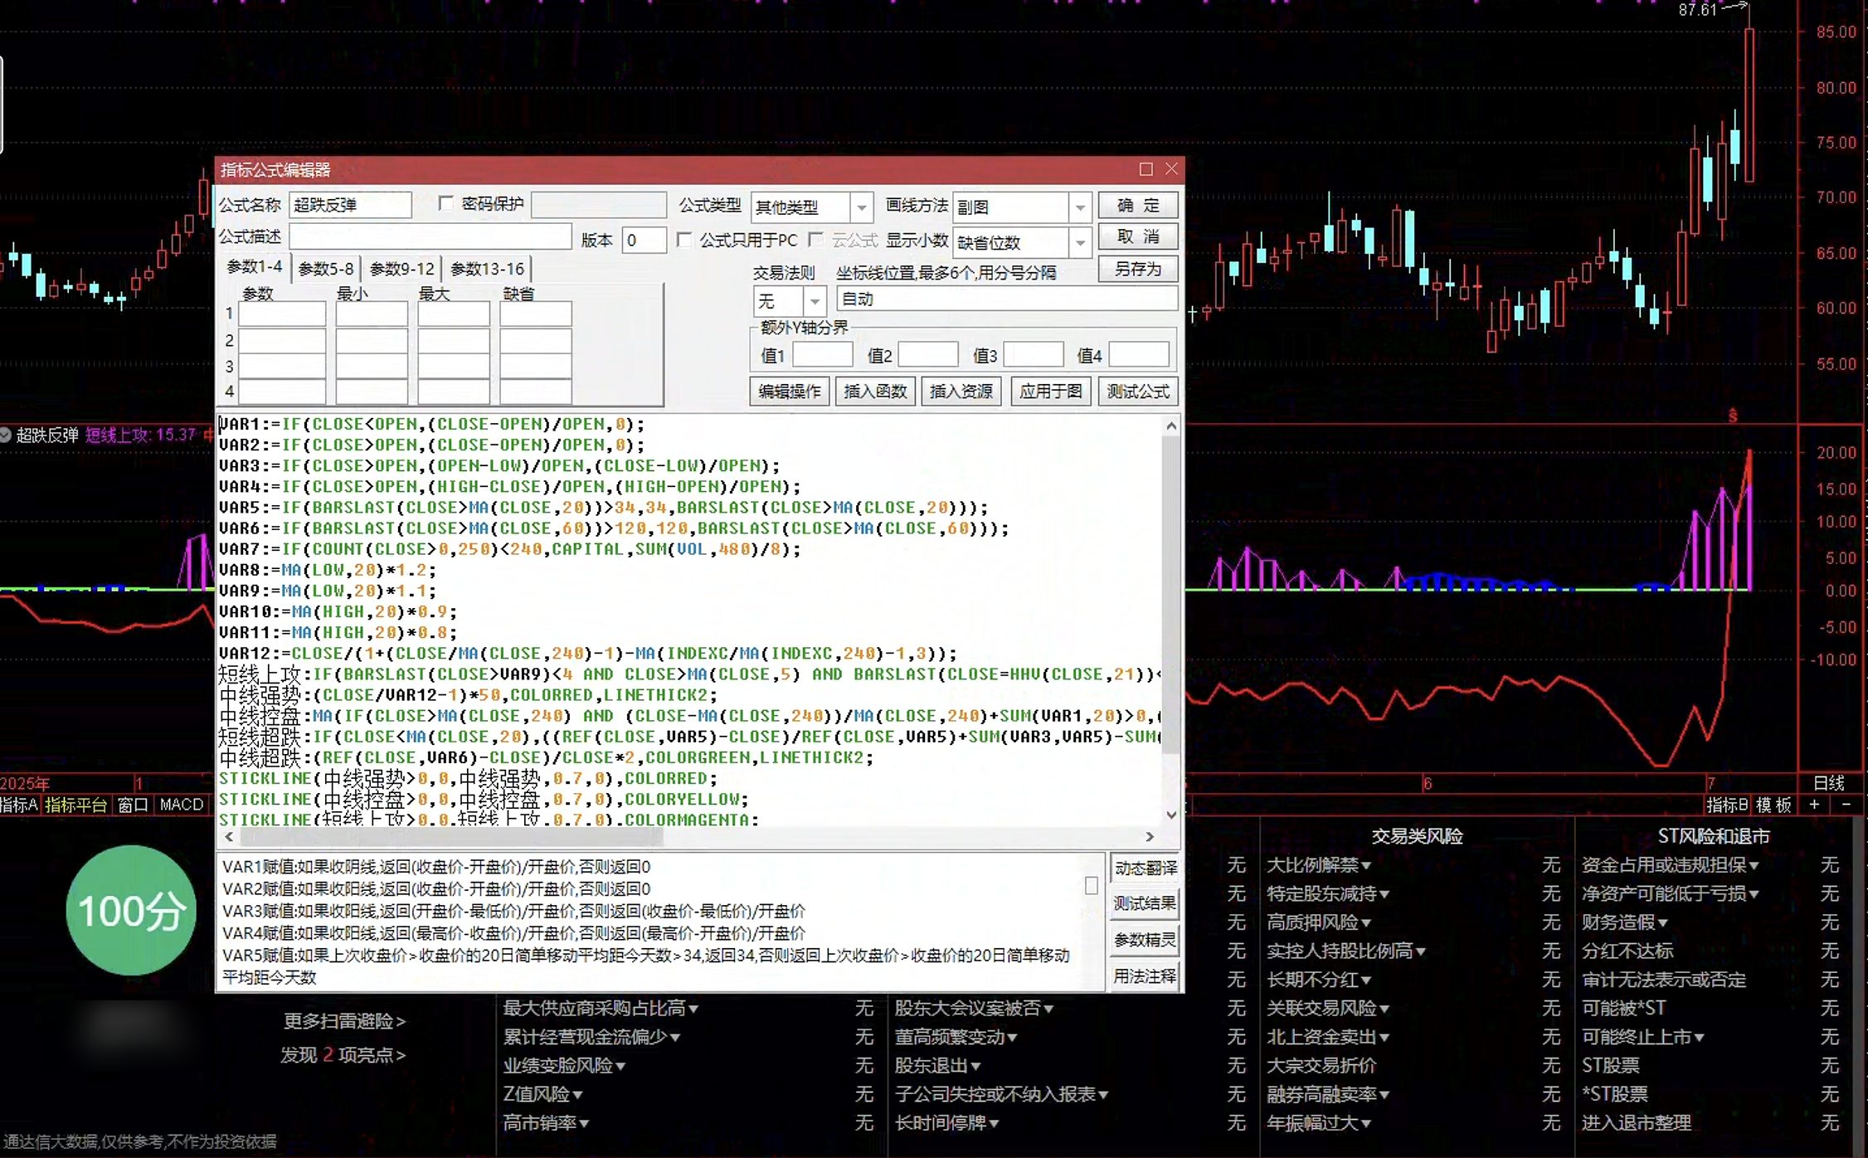The height and width of the screenshot is (1158, 1868).
Task: Click the minus icon next to 模板
Action: coord(1846,805)
